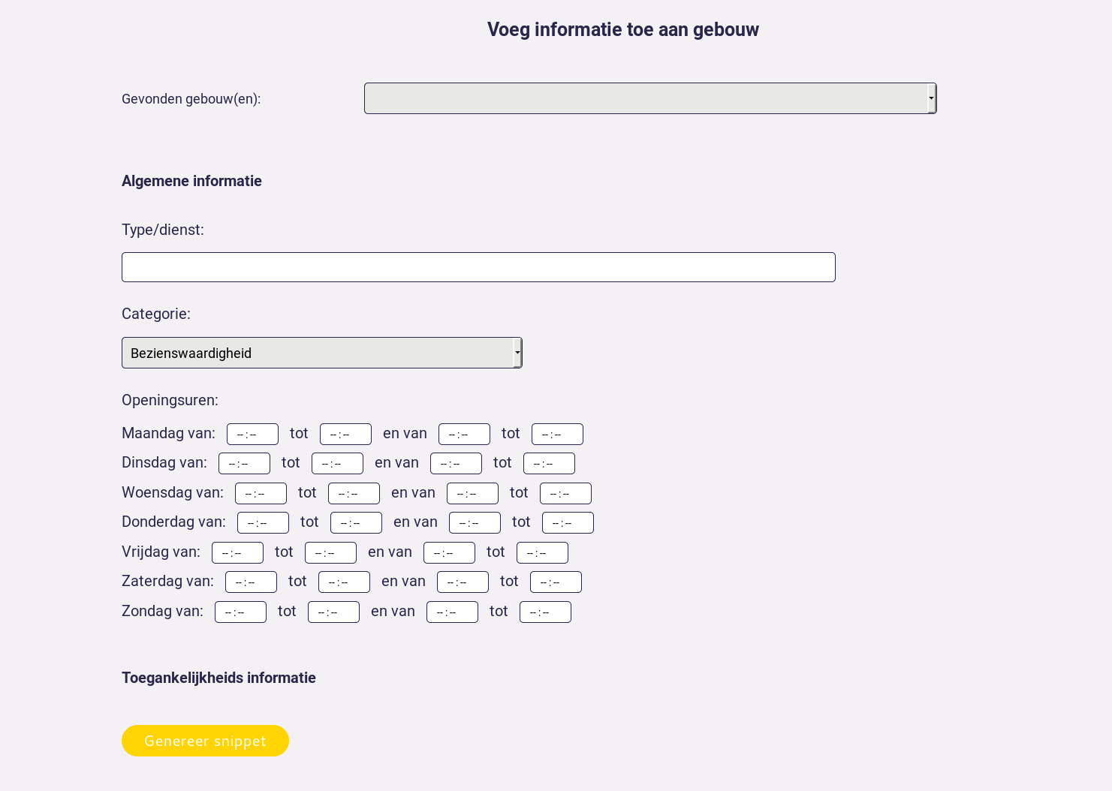Select the Maandag first start time field

click(252, 434)
